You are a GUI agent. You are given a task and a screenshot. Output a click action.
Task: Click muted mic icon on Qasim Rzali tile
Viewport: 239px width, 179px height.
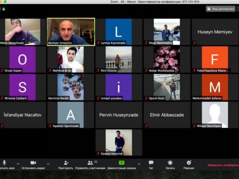point(146,98)
